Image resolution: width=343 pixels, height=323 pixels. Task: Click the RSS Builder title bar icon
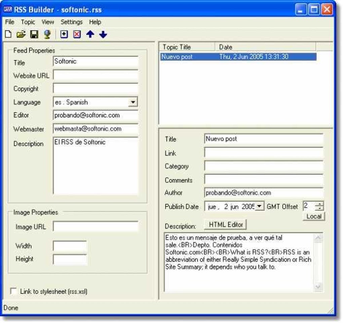pos(8,9)
